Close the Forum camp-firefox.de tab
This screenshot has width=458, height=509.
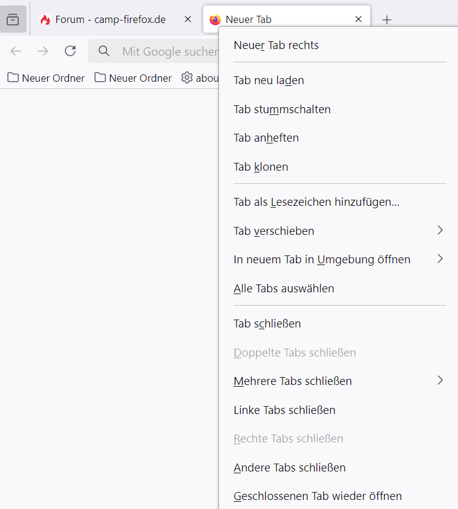coord(188,19)
